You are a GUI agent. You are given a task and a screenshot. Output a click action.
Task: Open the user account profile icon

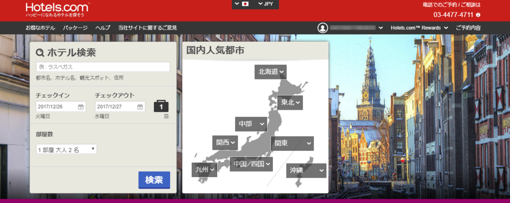(x=323, y=28)
